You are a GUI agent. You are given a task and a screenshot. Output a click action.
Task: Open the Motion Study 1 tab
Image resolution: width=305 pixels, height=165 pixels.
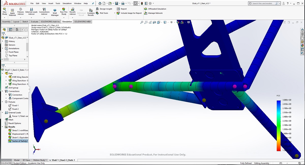pyautogui.click(x=40, y=160)
